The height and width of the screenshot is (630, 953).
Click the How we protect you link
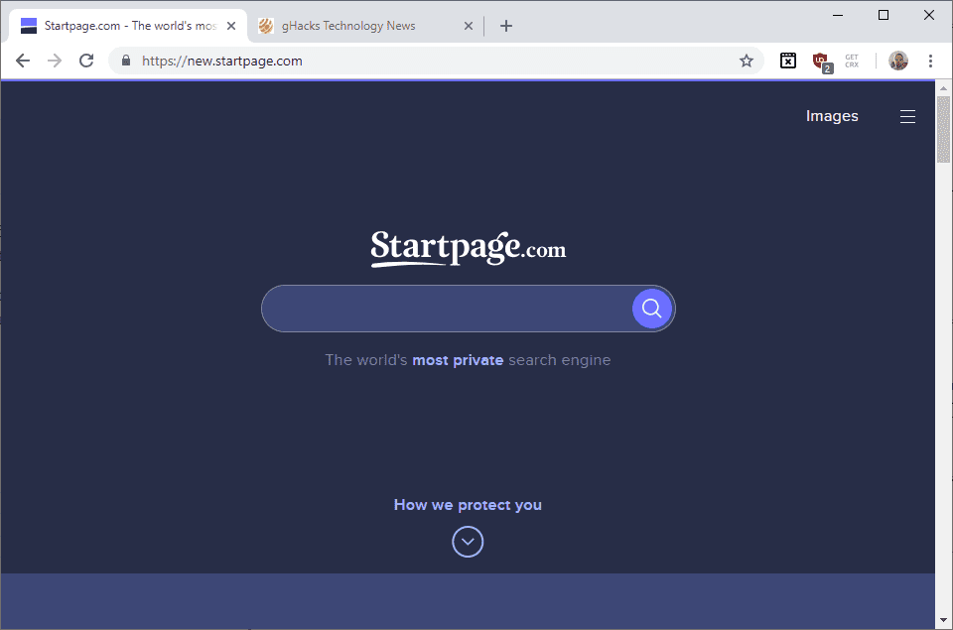(468, 505)
